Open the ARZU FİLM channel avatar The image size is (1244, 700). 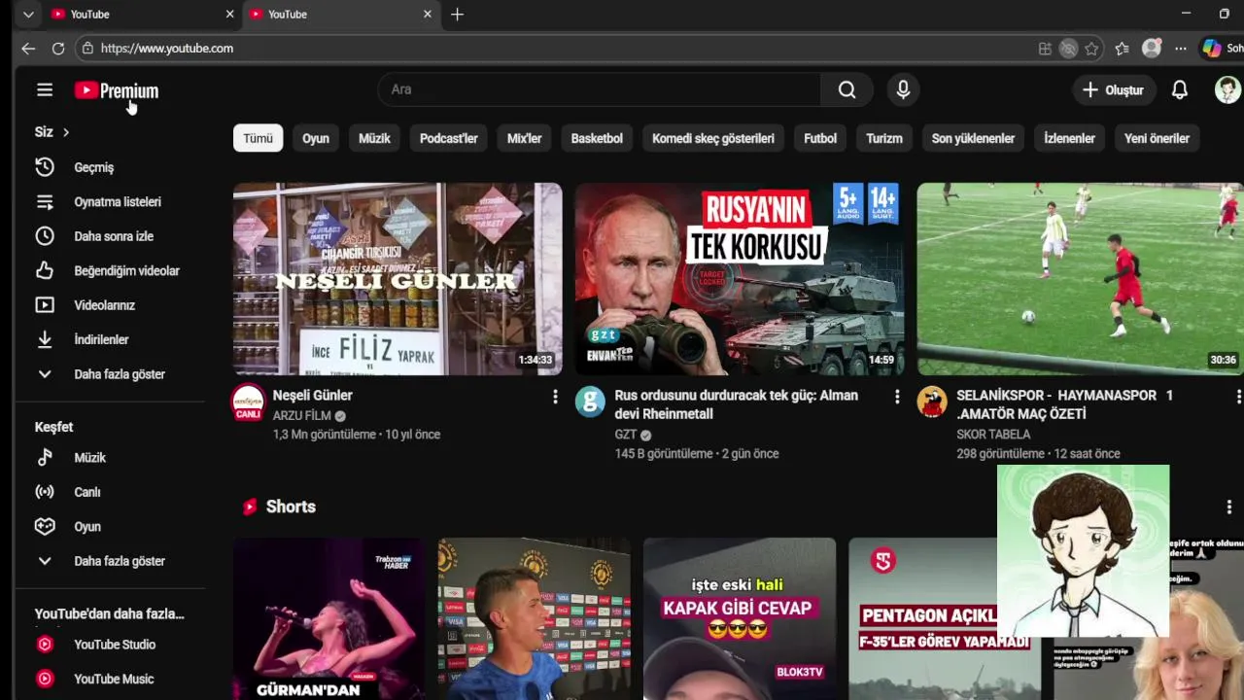pos(249,402)
